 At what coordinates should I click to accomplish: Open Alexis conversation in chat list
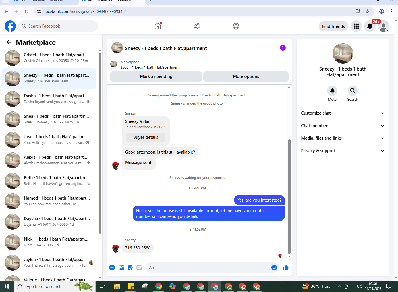point(49,160)
